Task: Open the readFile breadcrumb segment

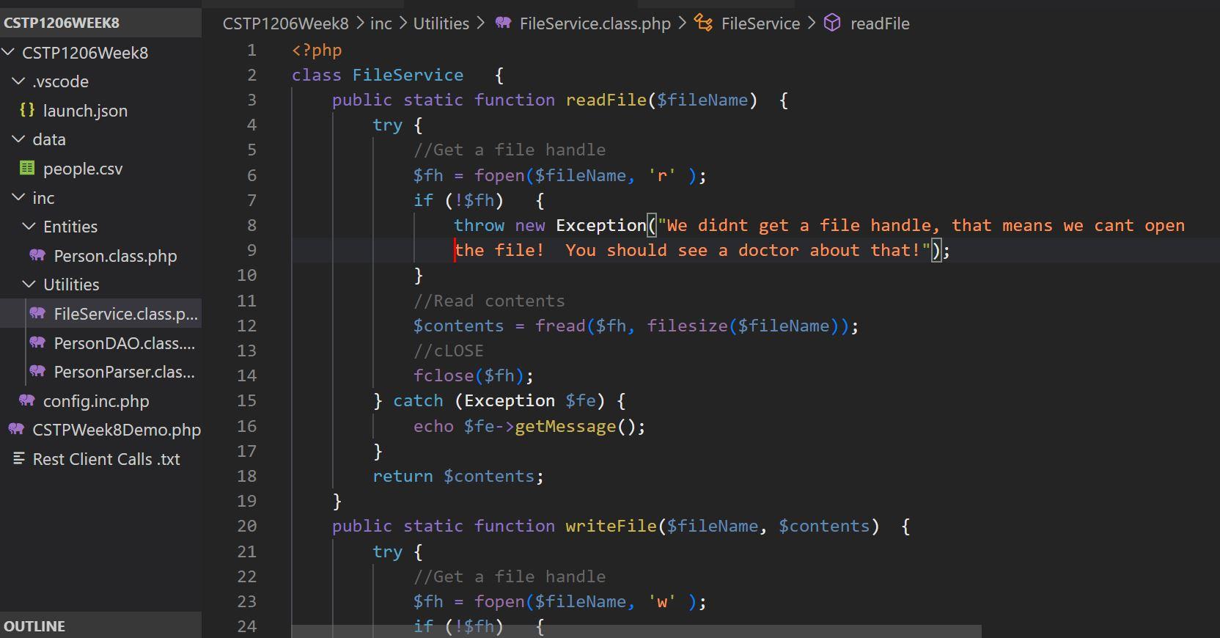Action: [x=880, y=23]
